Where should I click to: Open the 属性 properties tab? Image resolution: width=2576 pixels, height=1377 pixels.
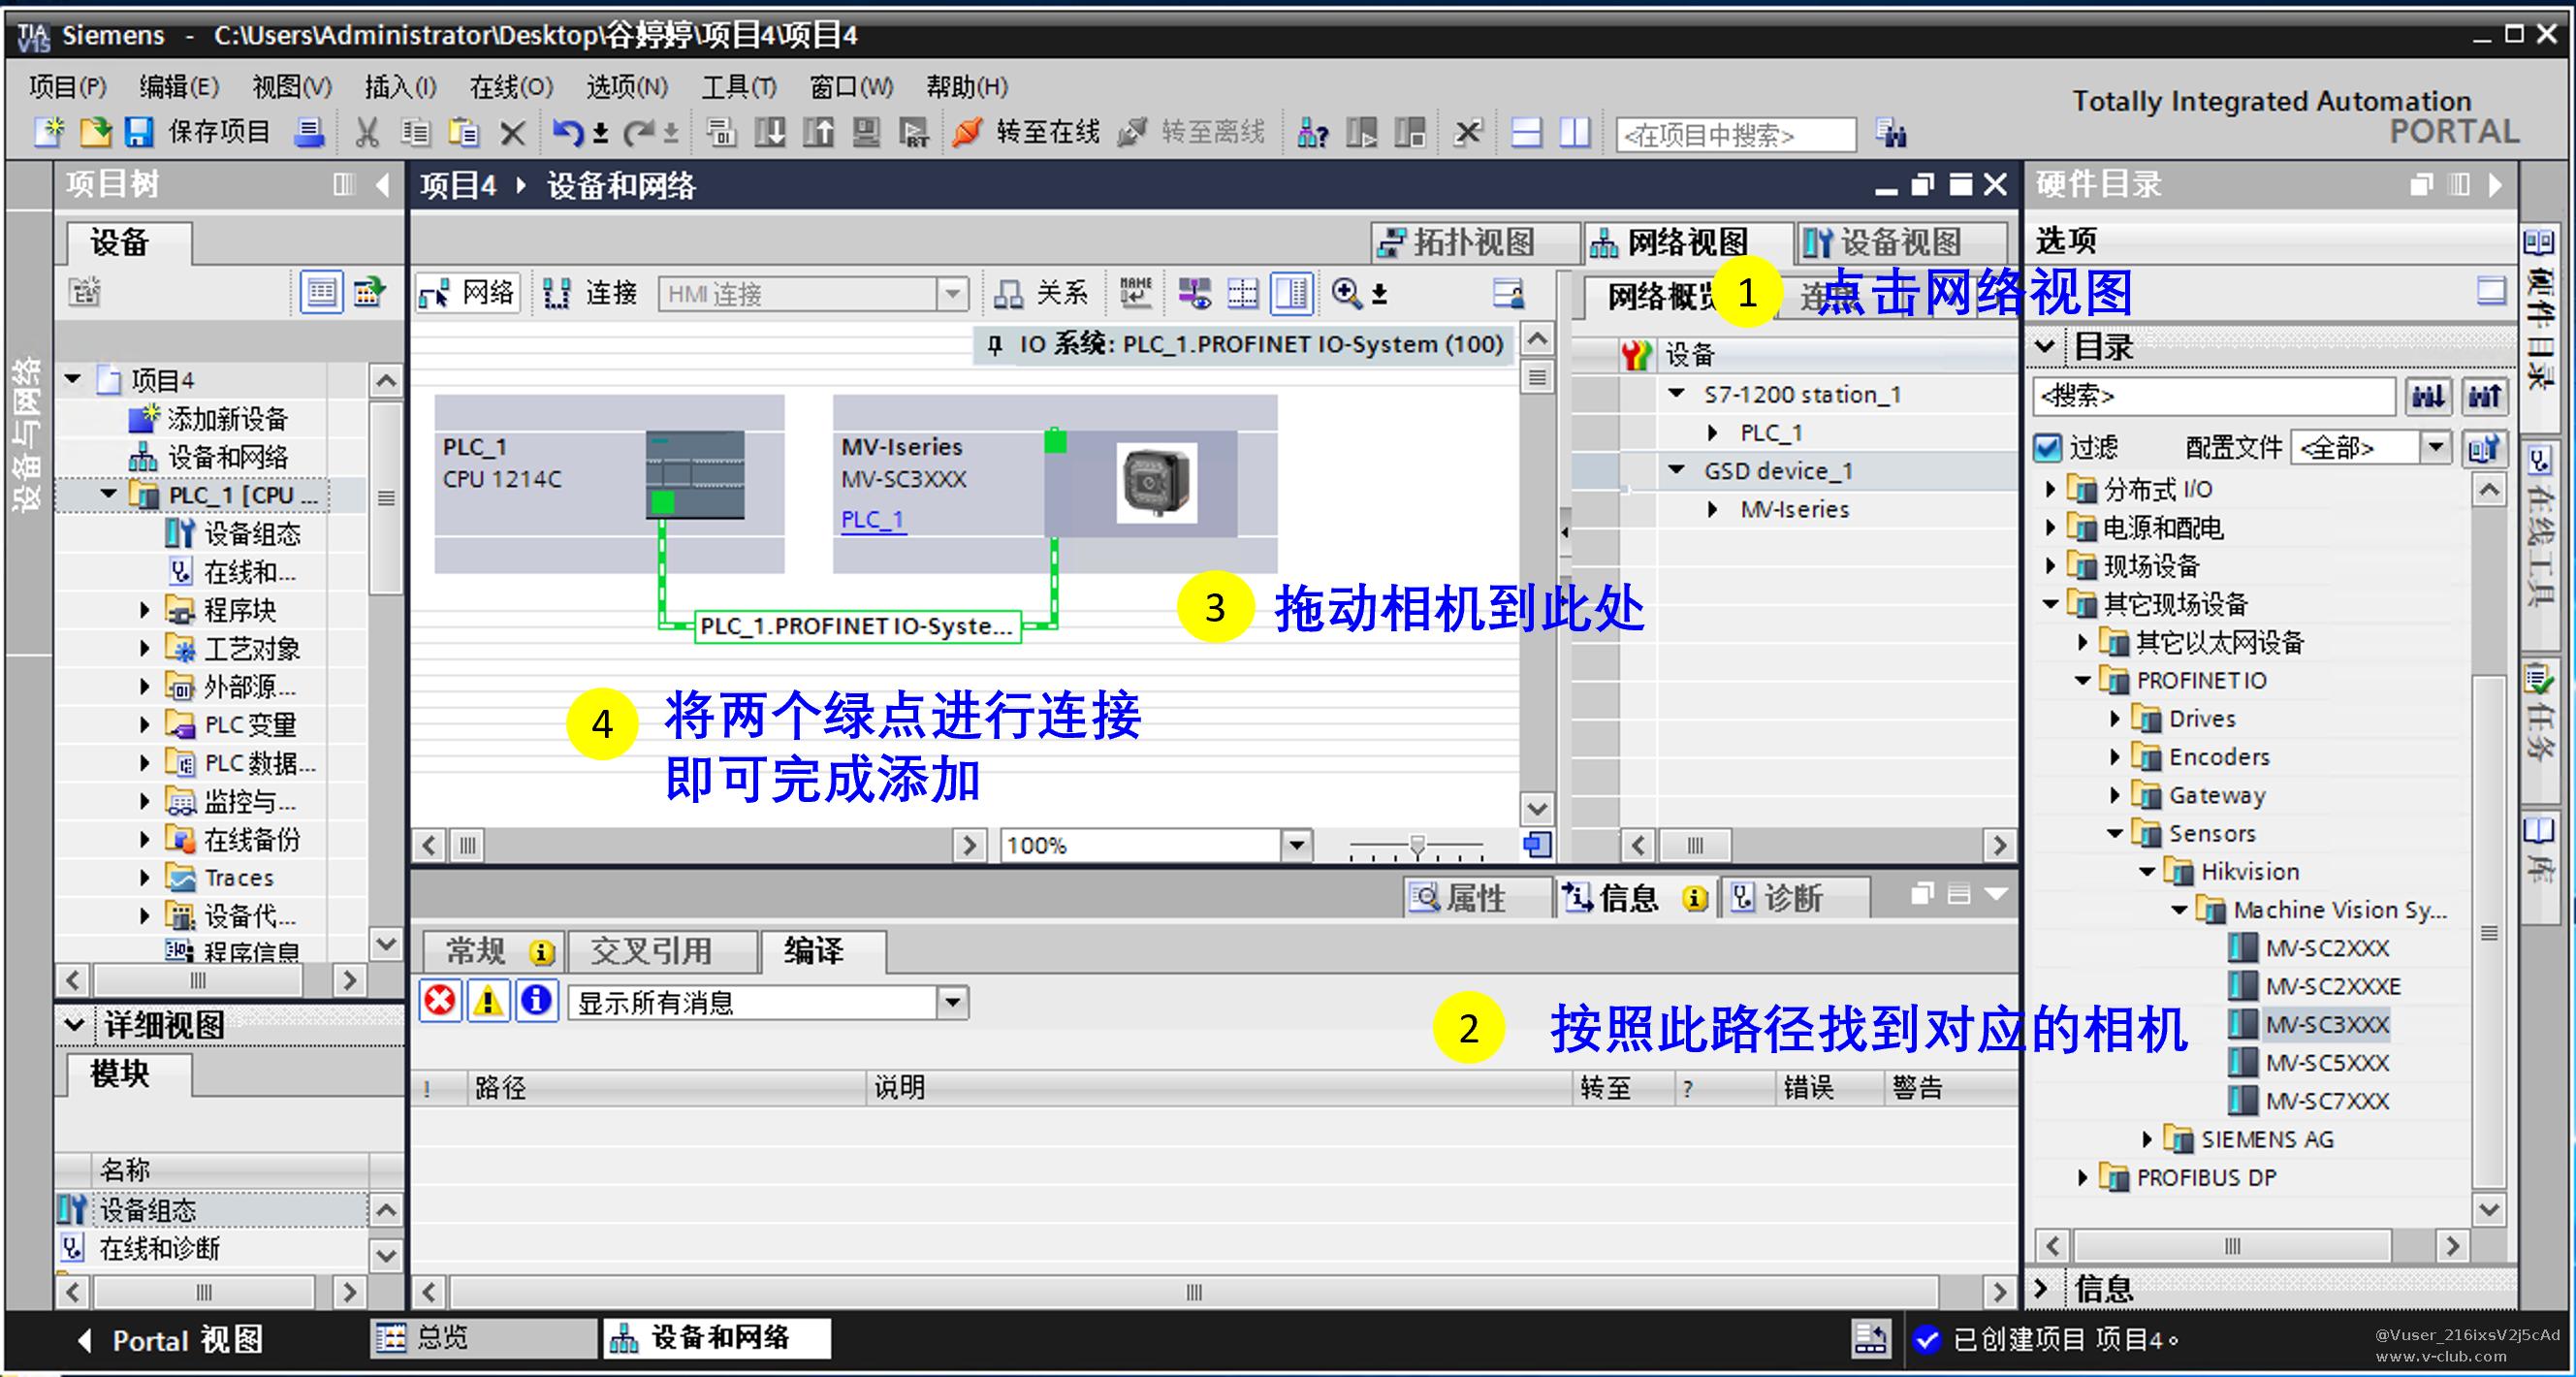tap(1475, 897)
